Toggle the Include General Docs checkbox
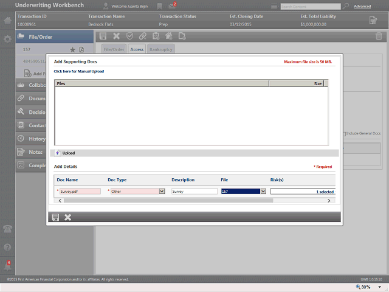This screenshot has height=292, width=389. coord(345,134)
